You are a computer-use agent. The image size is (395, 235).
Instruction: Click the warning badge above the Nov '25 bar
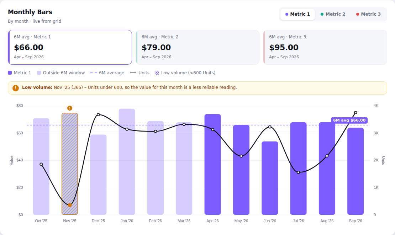click(x=70, y=108)
